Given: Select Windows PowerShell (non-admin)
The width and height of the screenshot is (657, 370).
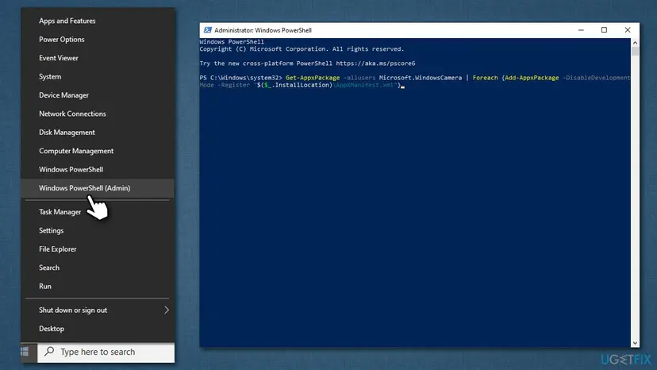Looking at the screenshot, I should pyautogui.click(x=71, y=169).
